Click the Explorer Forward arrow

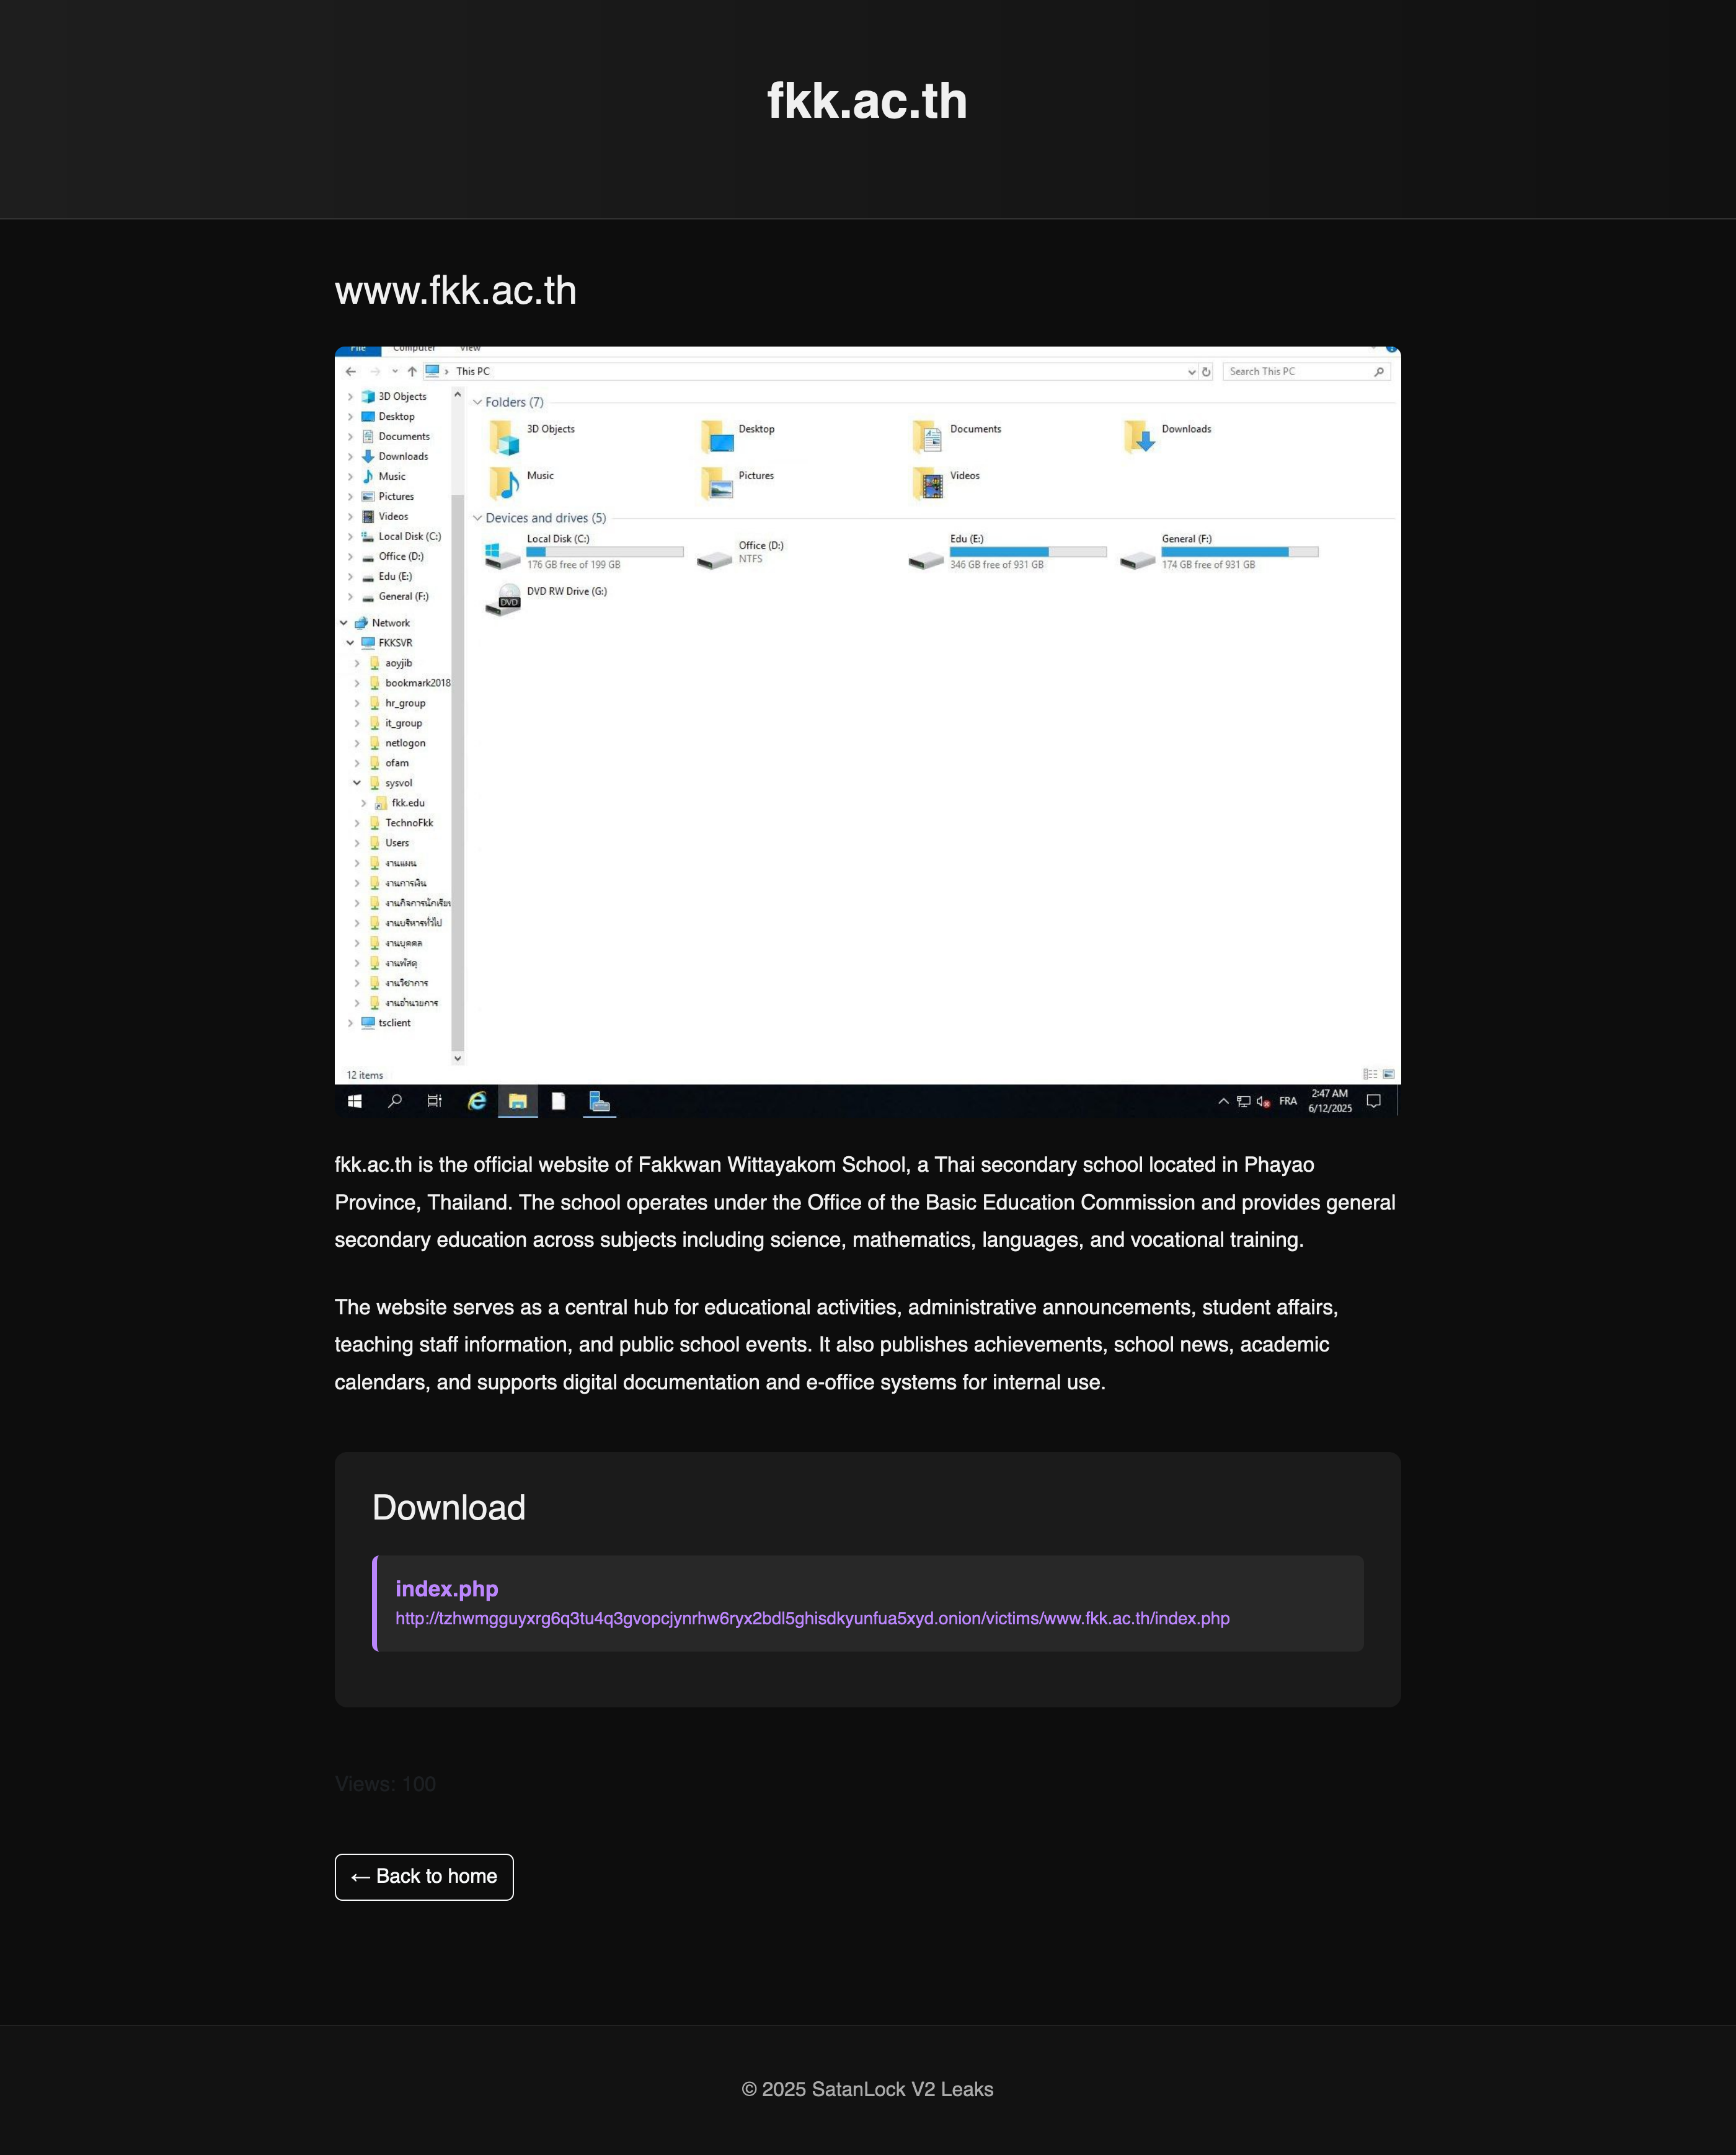click(x=375, y=371)
